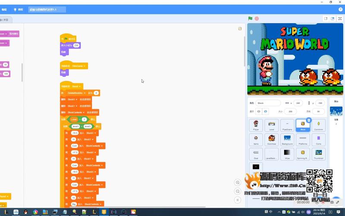This screenshot has height=216, width=345.
Task: Select the Platforms sprite
Action: click(303, 140)
